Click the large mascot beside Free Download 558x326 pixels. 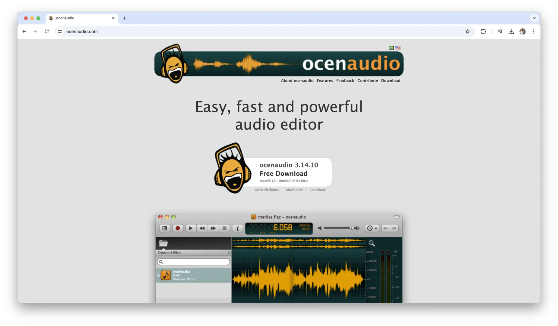tap(233, 168)
